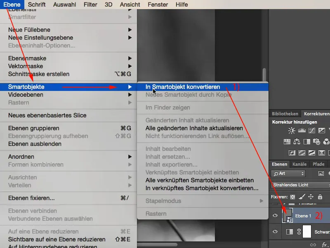Click the link layers chain icon at panel bottom
The height and width of the screenshot is (248, 330).
point(313,245)
